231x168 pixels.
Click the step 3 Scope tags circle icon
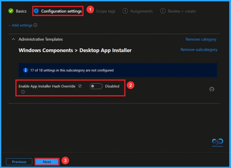(x=90, y=11)
